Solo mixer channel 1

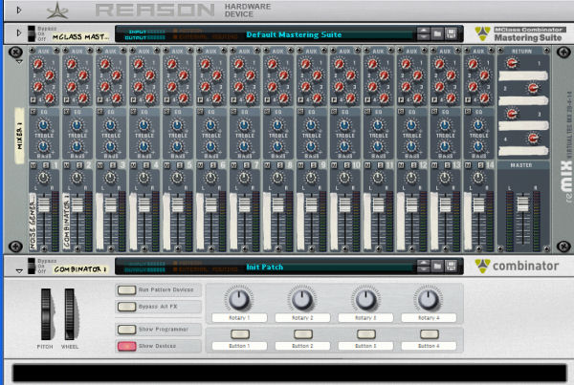pos(46,165)
